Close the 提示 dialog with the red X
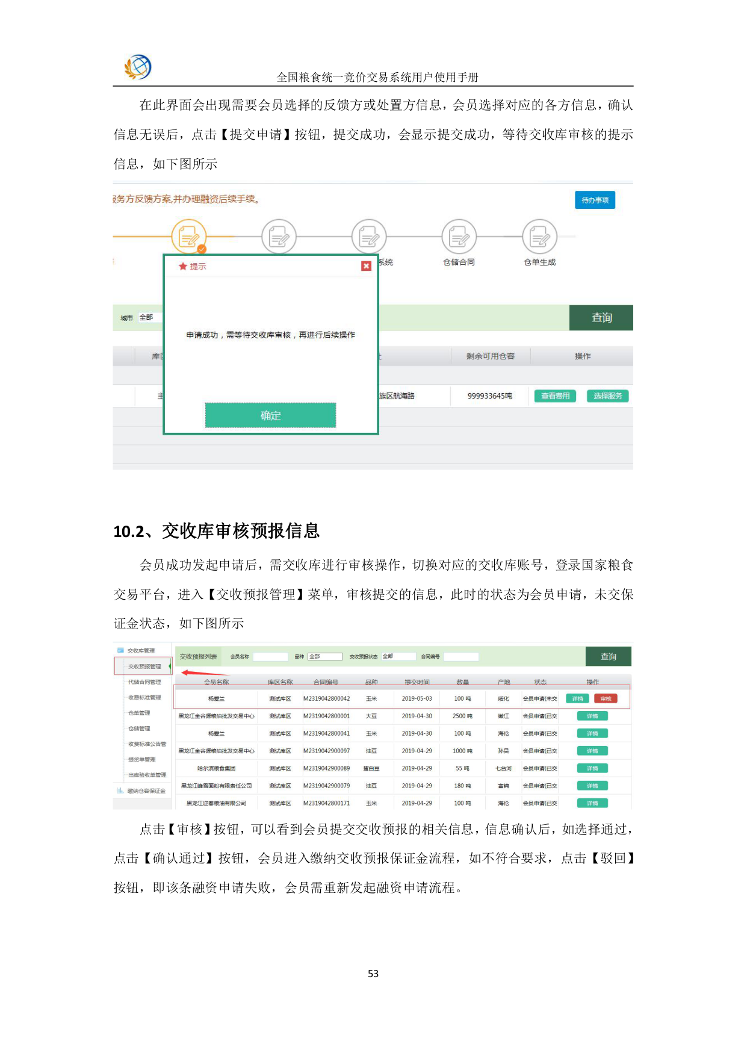The height and width of the screenshot is (1056, 747). 366,266
